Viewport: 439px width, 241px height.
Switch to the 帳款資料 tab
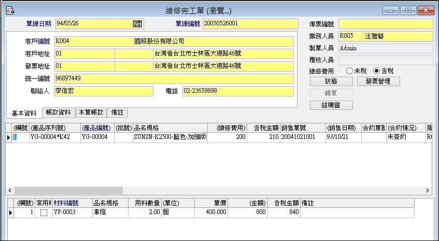(58, 112)
